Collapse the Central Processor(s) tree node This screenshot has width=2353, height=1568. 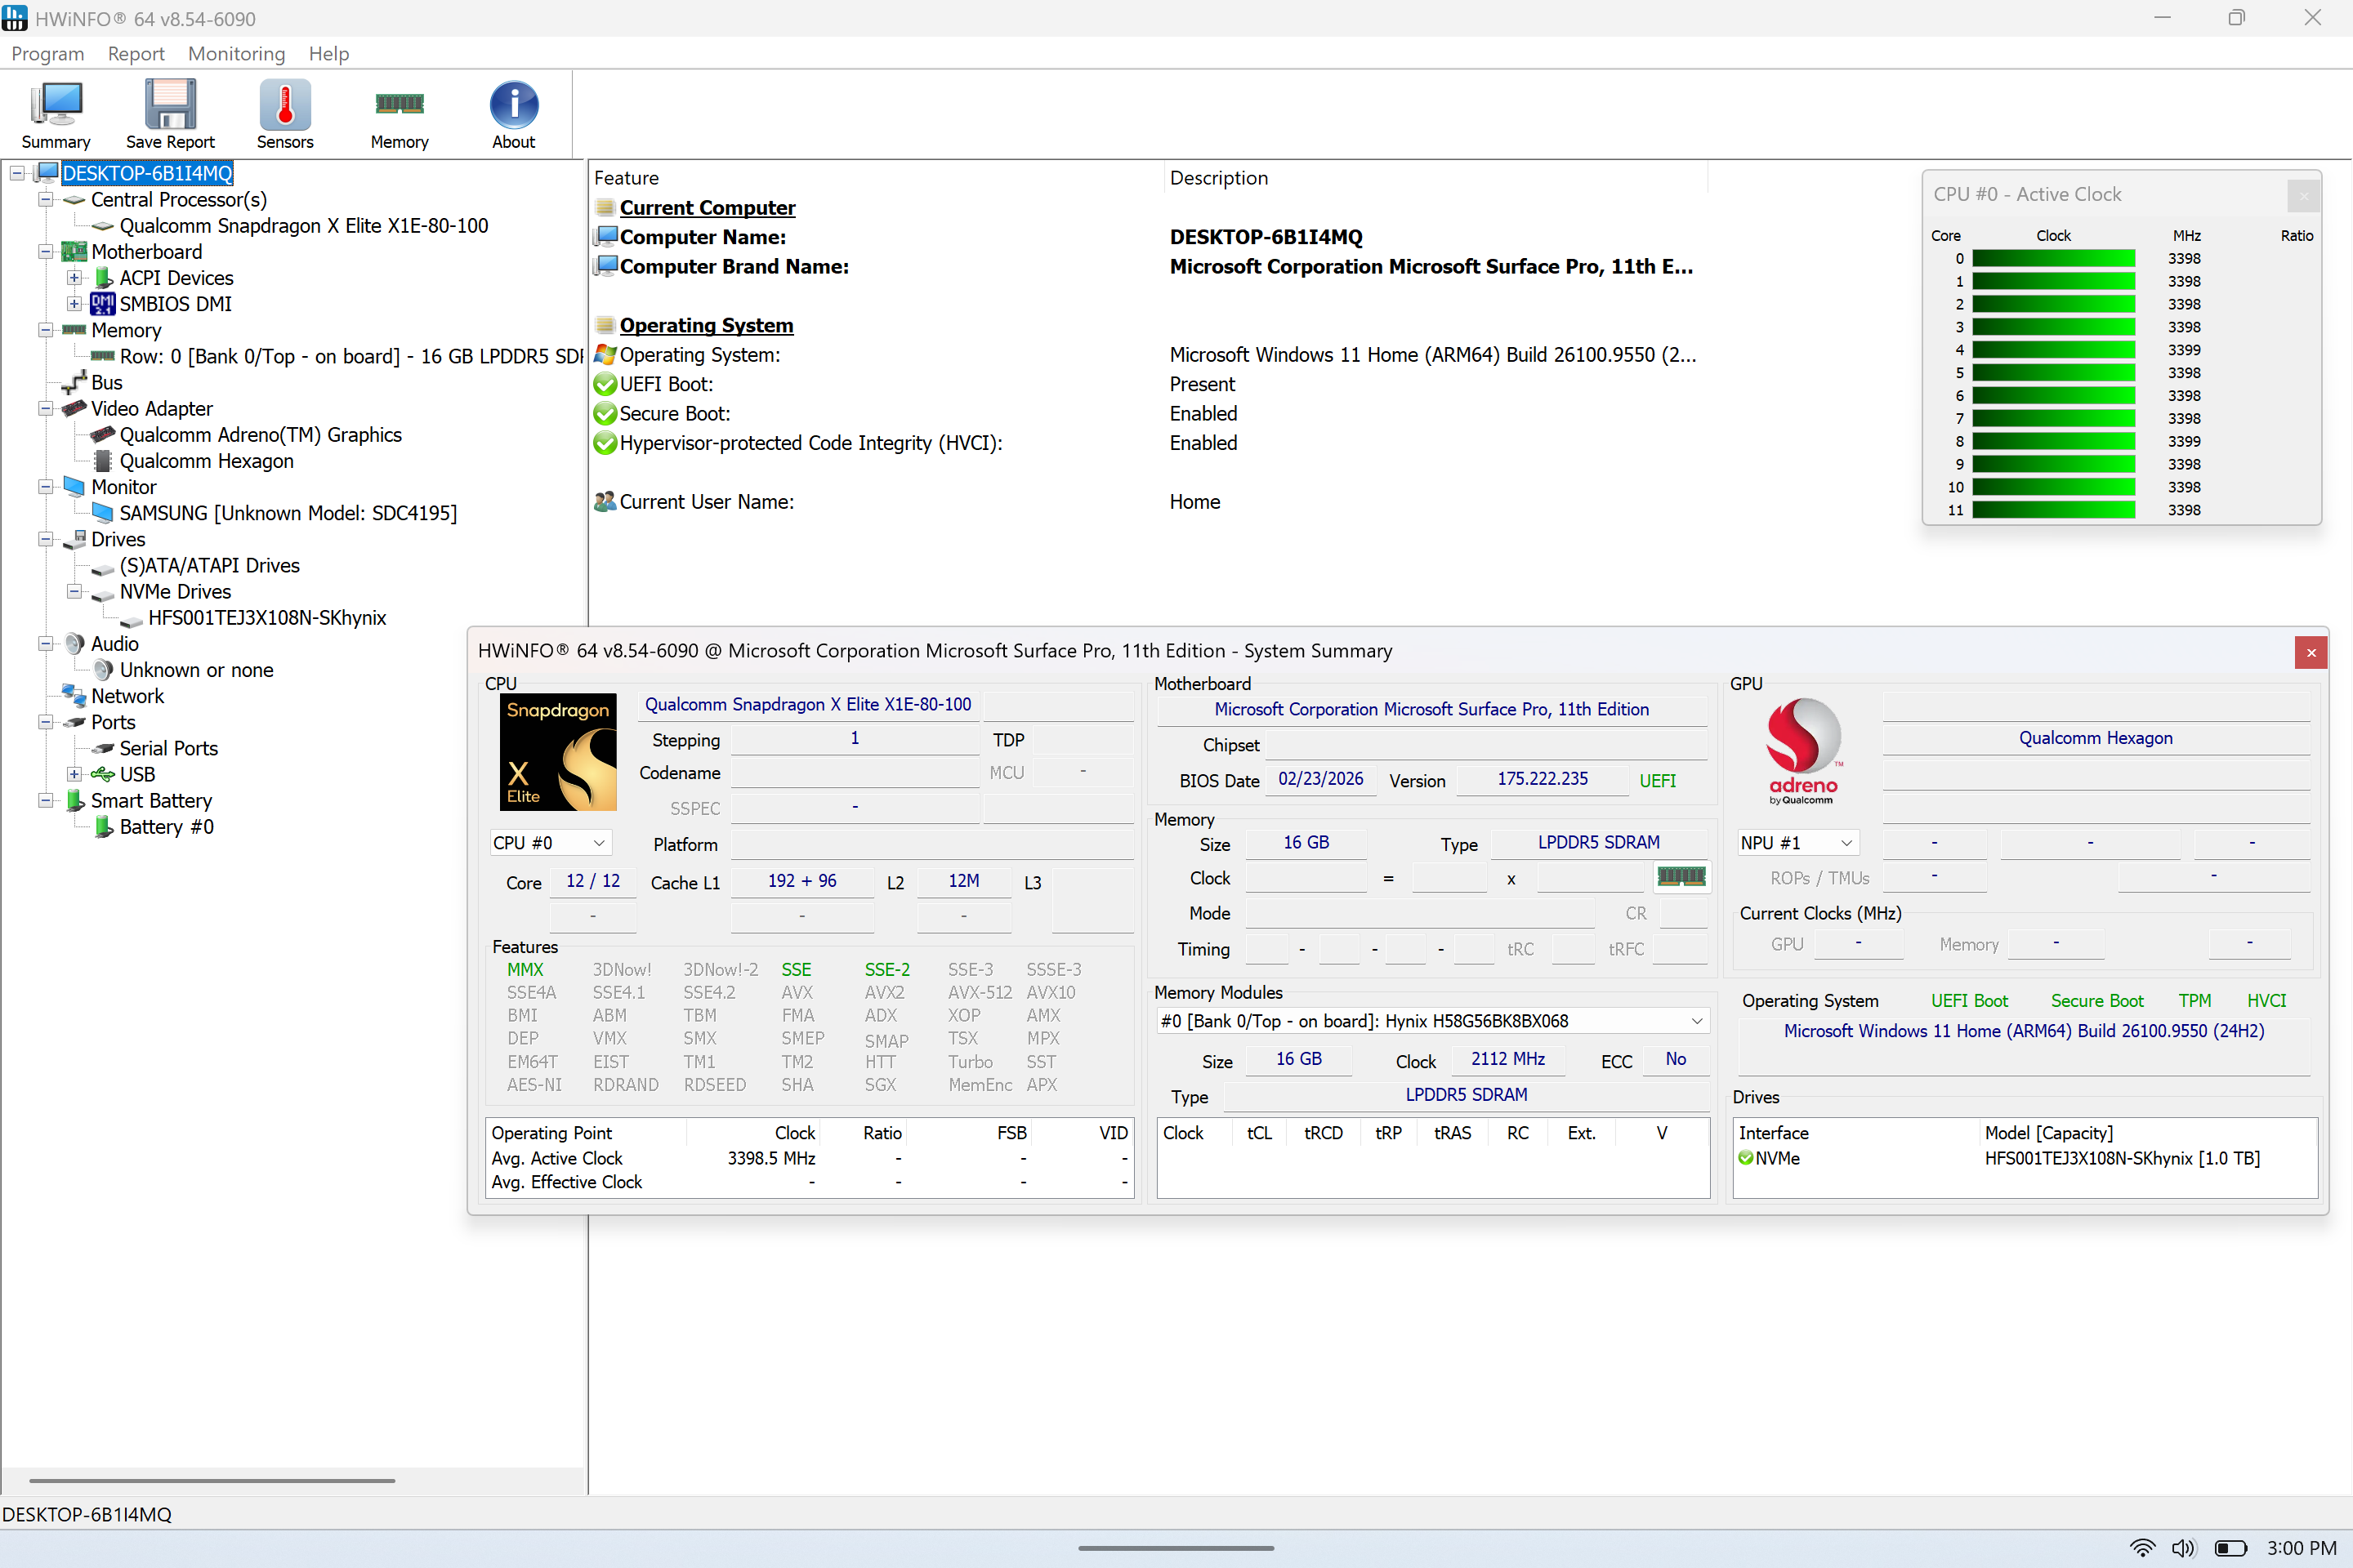click(45, 200)
